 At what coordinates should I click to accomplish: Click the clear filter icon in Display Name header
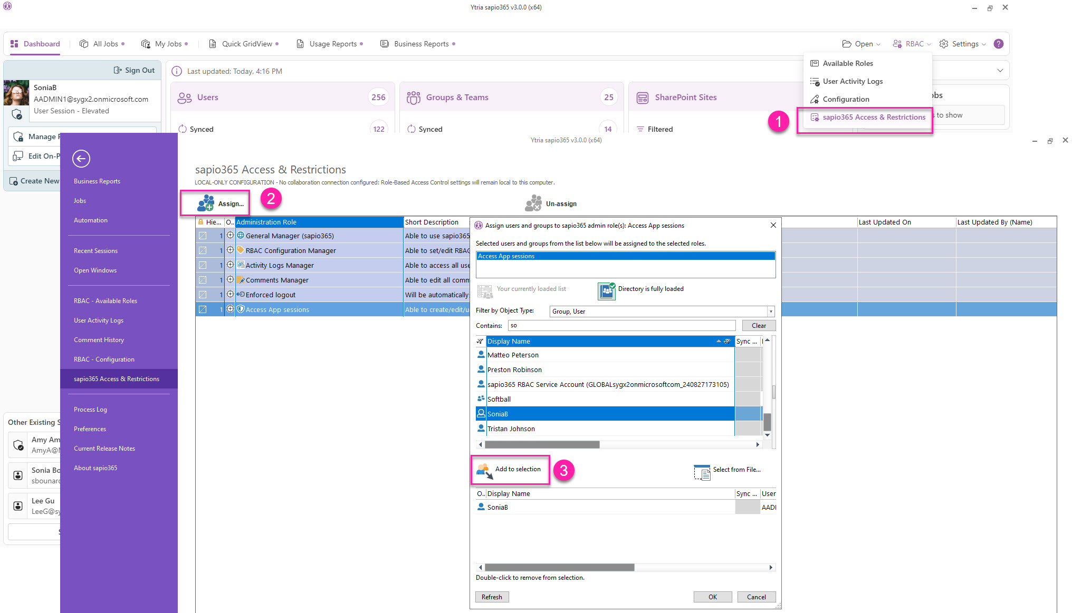[727, 342]
